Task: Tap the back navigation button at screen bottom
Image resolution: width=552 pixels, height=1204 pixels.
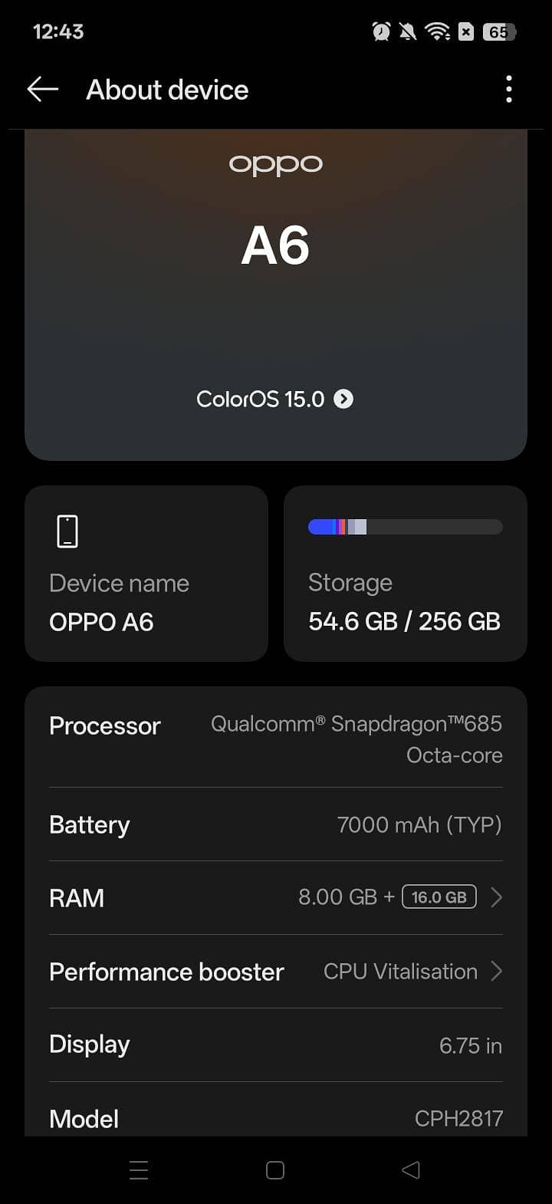Action: click(x=411, y=1170)
